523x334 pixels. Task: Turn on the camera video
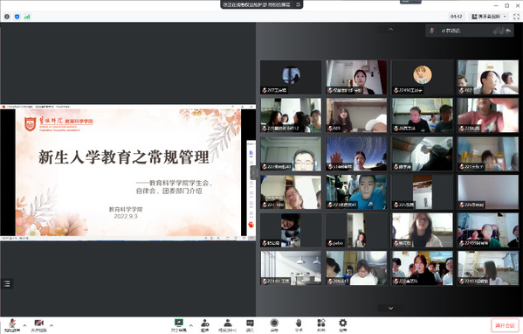pos(39,325)
